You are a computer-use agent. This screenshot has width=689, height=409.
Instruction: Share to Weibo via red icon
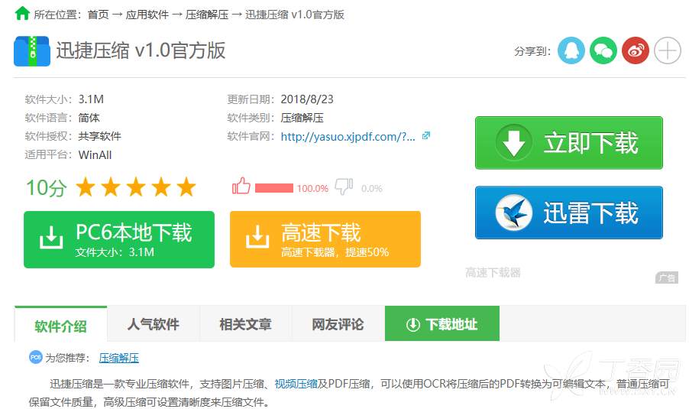click(635, 50)
